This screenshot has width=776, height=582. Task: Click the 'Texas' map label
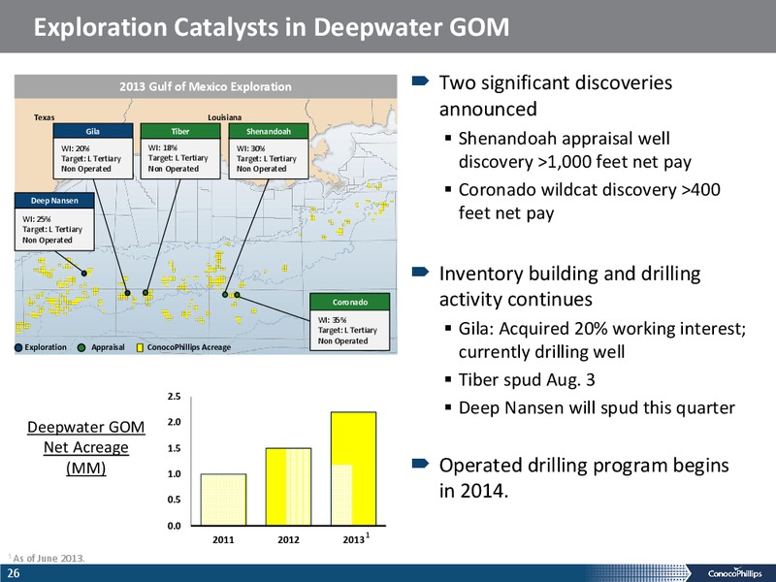[x=44, y=117]
